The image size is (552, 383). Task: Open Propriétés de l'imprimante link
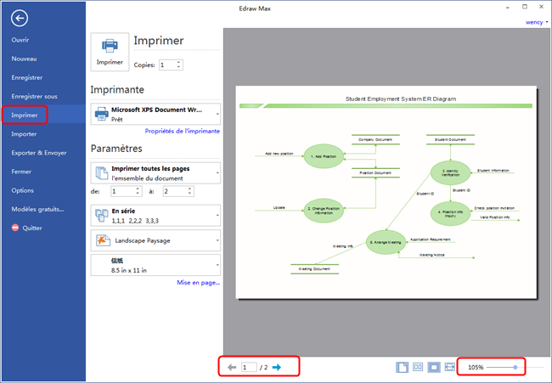[x=183, y=131]
